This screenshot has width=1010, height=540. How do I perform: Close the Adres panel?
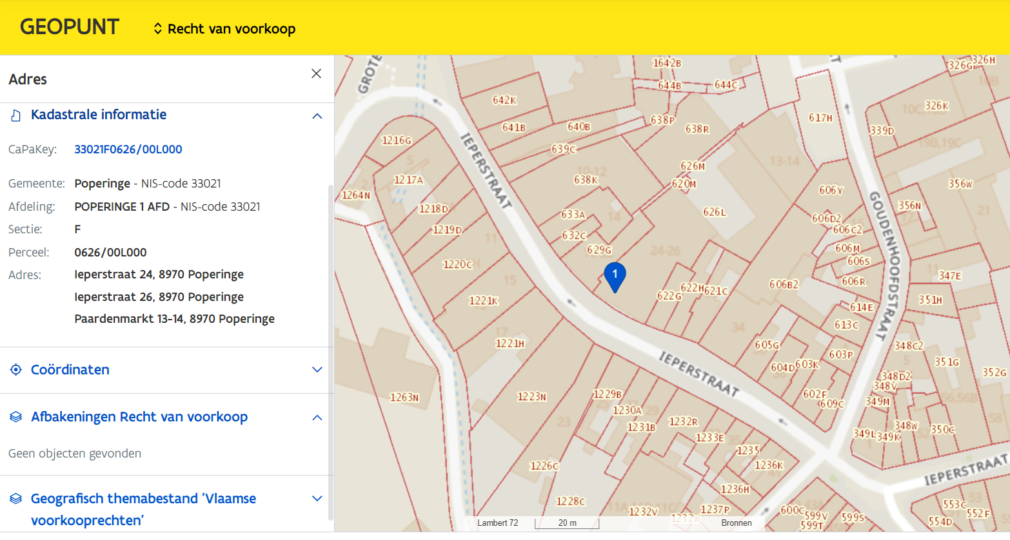click(316, 73)
